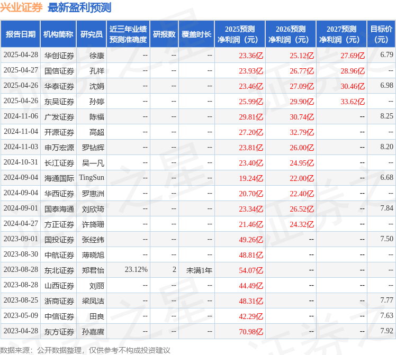Click the 中航证券 institution cell
The image size is (396, 355).
click(x=59, y=255)
